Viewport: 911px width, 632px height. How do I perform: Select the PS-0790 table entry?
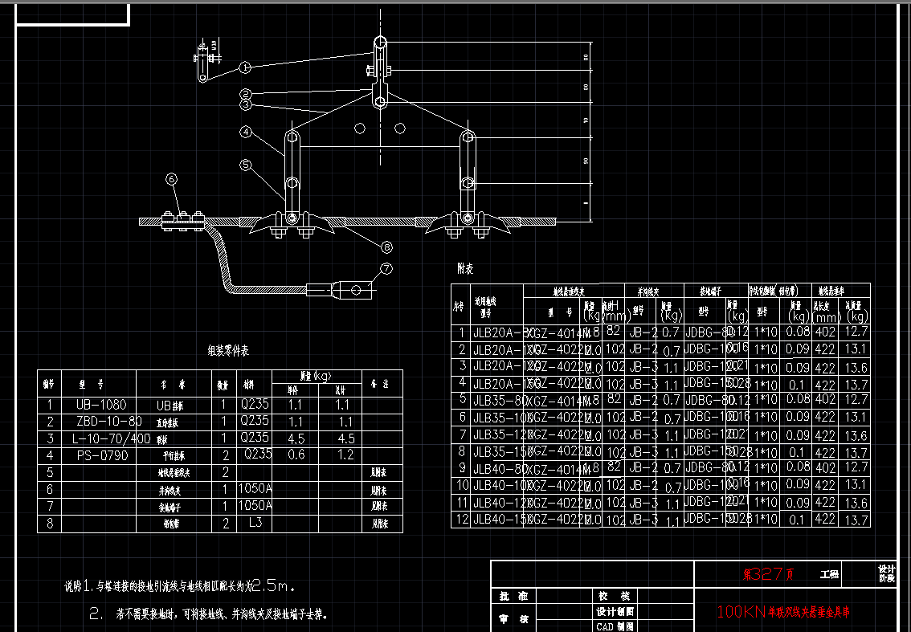coord(101,455)
